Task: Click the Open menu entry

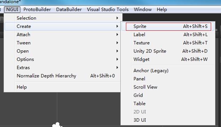Action: [62, 51]
